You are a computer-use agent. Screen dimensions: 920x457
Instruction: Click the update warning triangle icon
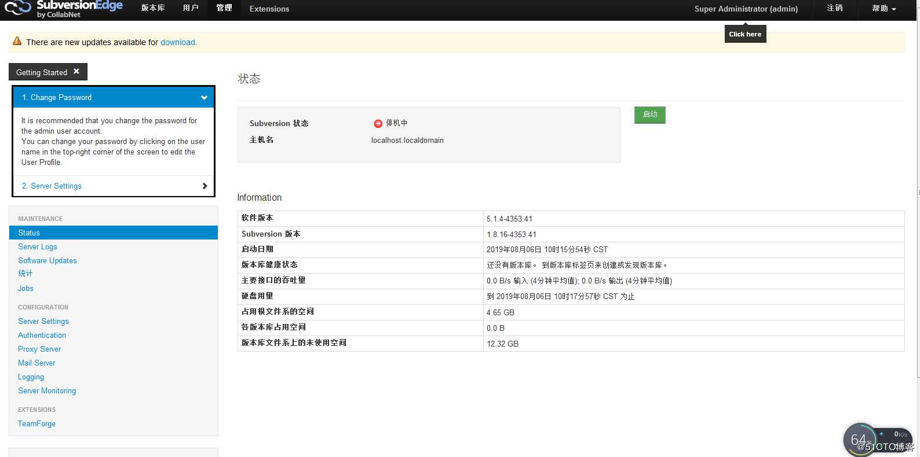pyautogui.click(x=17, y=42)
